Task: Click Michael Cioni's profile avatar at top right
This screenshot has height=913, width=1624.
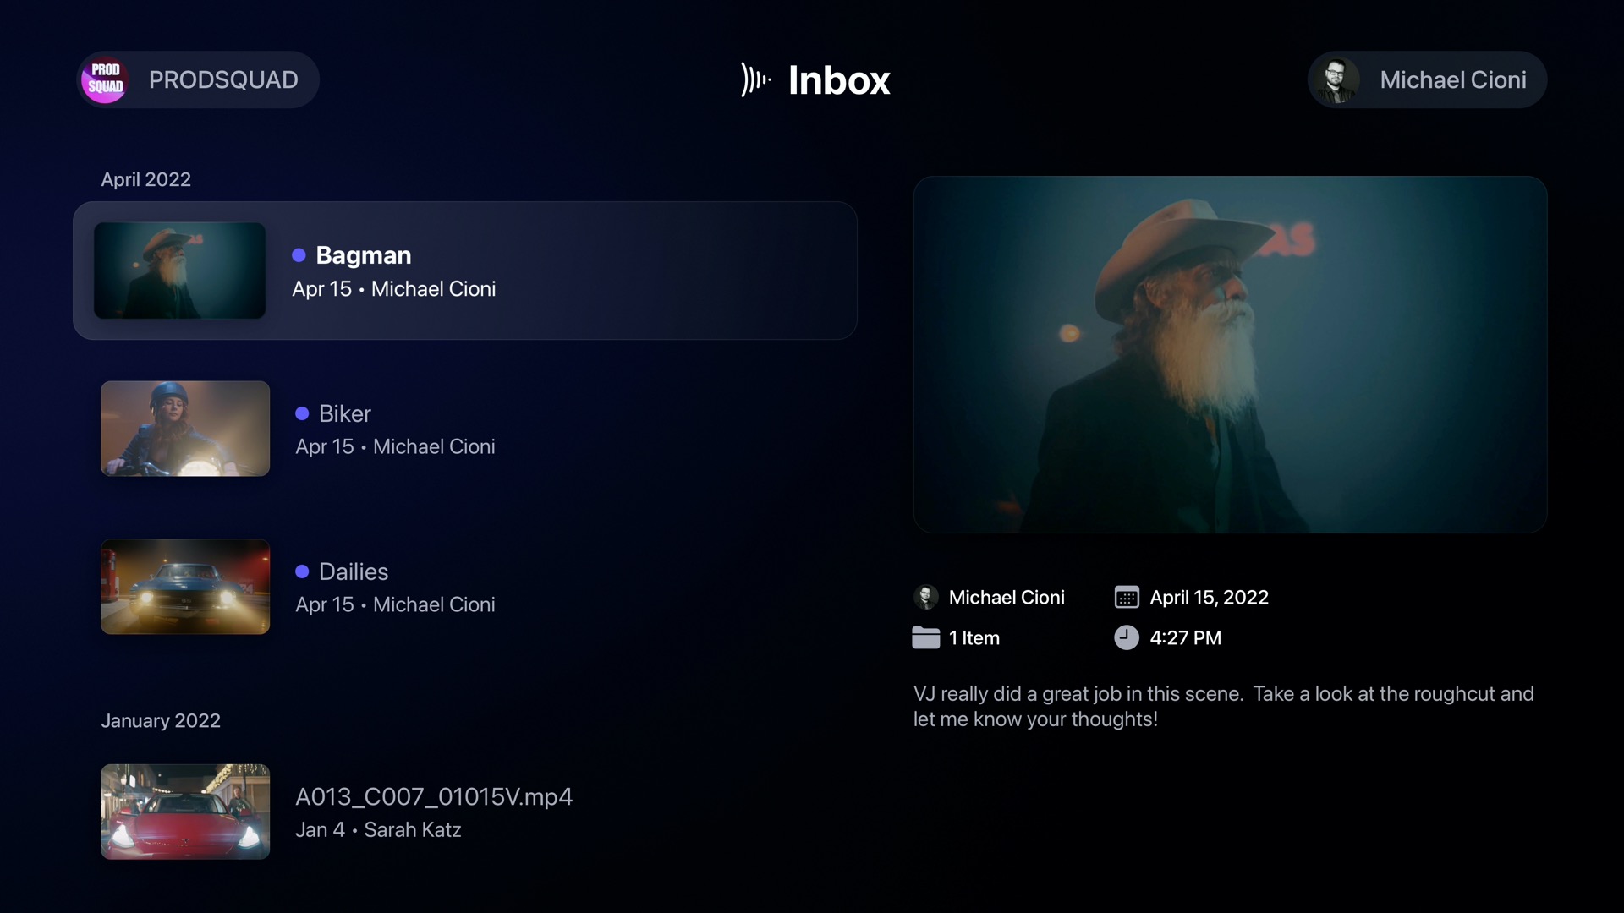Action: click(x=1336, y=80)
